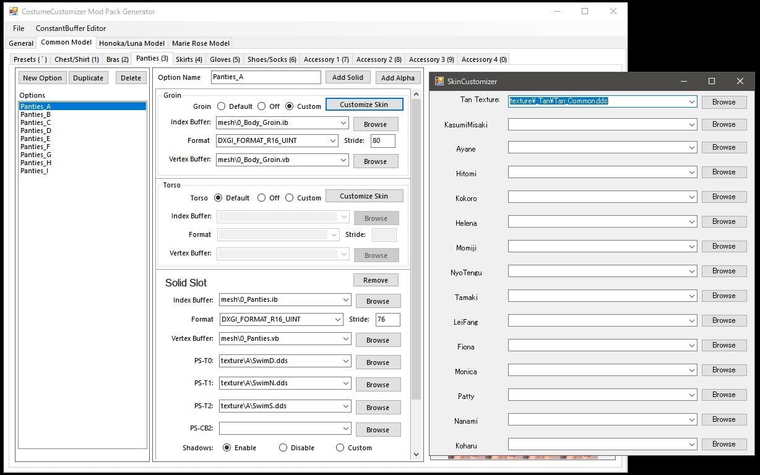The width and height of the screenshot is (760, 475).
Task: Set Torso option to Off
Action: tap(261, 198)
